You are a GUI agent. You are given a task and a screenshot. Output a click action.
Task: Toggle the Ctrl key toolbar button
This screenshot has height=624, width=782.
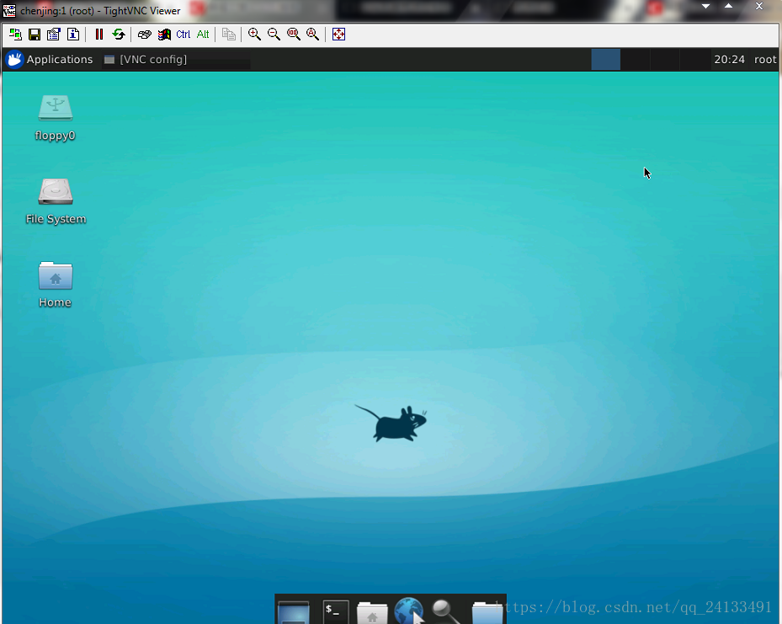pos(183,35)
